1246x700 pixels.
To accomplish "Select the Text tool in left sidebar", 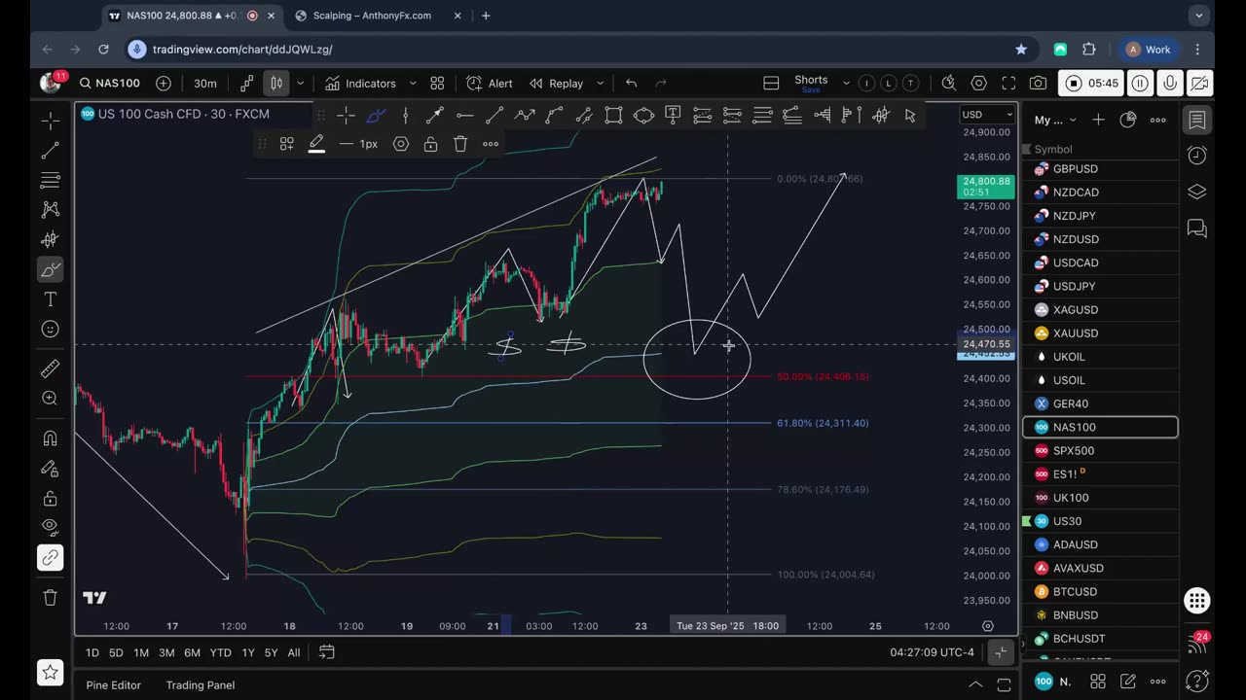I will click(x=51, y=299).
